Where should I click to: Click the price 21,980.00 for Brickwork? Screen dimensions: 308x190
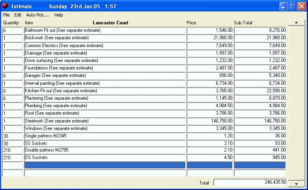click(209, 38)
